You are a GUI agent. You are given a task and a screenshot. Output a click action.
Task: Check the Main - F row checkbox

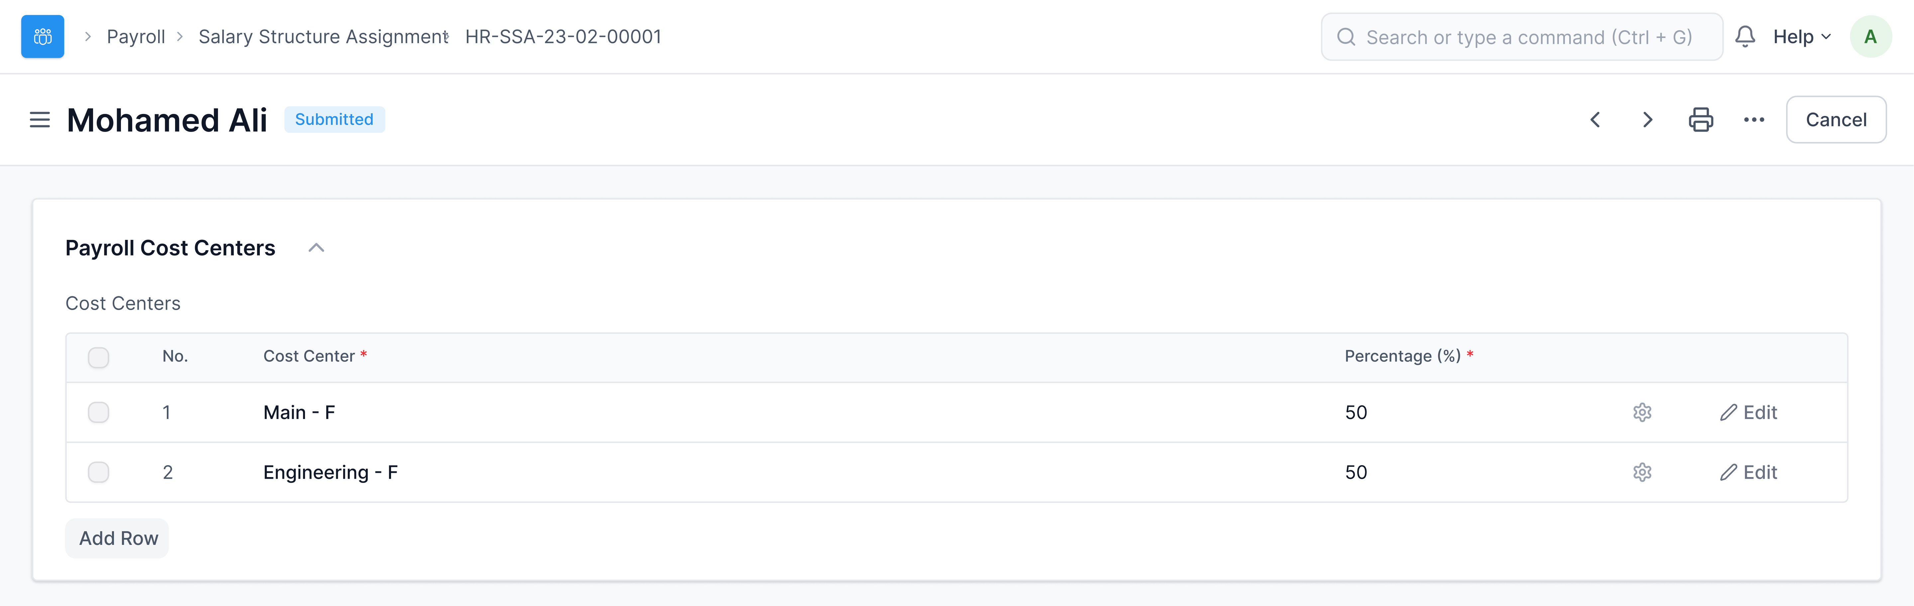click(x=97, y=412)
